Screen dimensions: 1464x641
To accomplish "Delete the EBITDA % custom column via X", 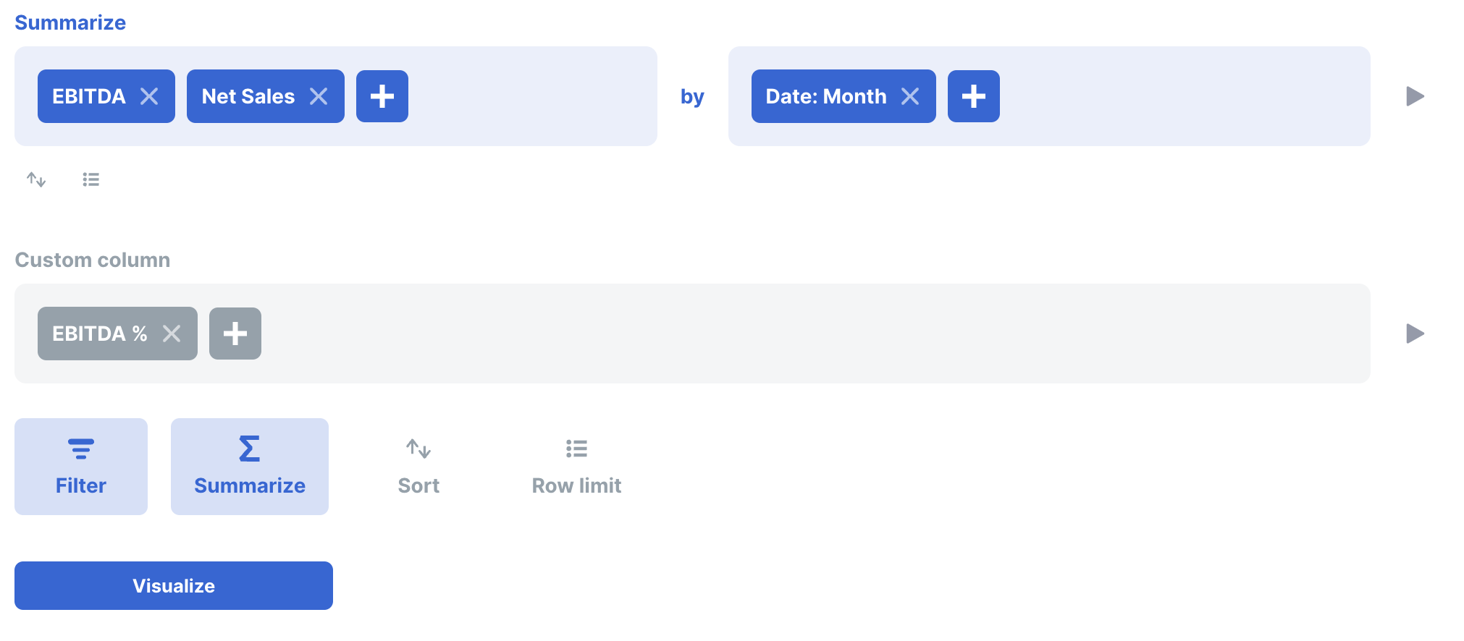I will tap(172, 334).
